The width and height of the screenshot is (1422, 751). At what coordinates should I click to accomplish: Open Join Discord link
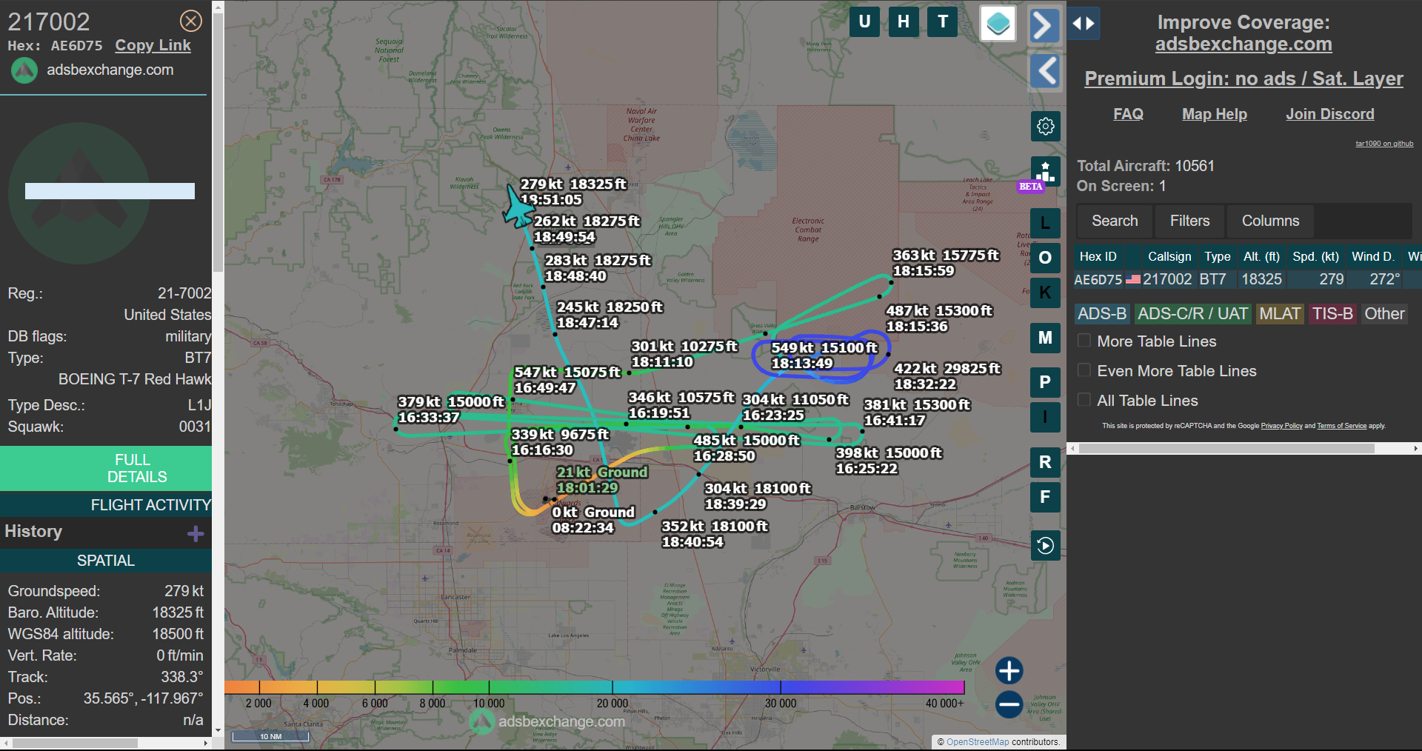point(1330,114)
